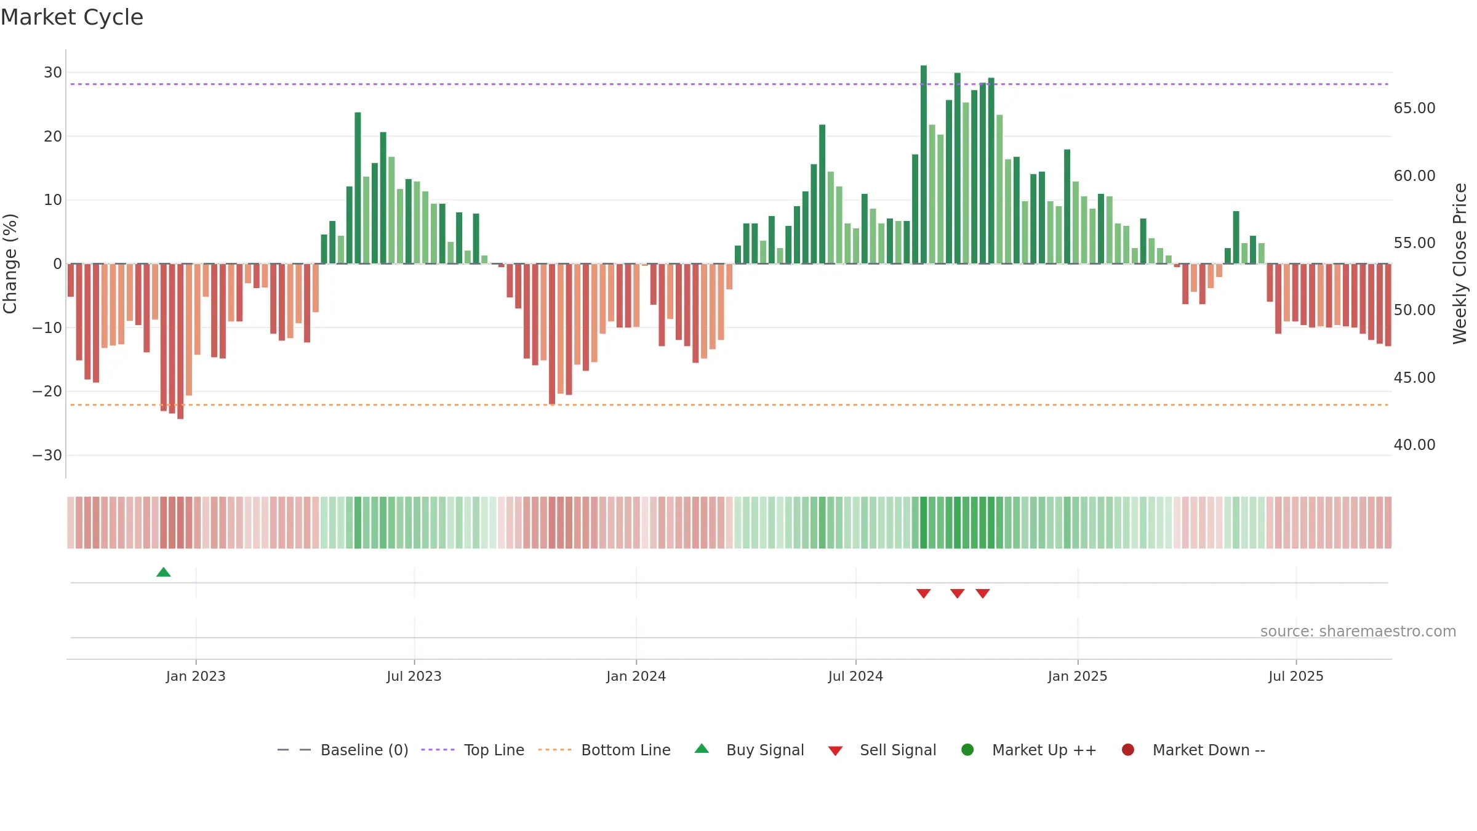Screen dimensions: 1477x831
Task: Click the 40.00 price tick label
Action: (x=1414, y=445)
